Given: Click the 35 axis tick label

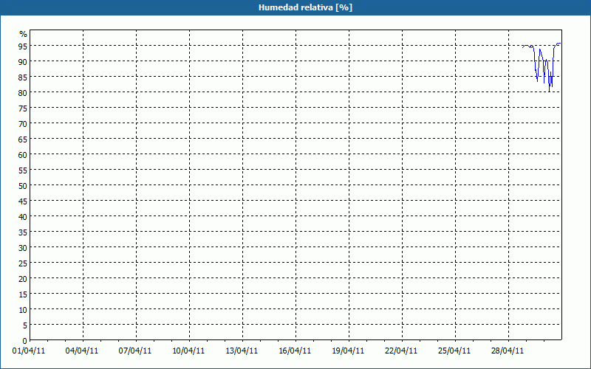Looking at the screenshot, I should click(x=23, y=232).
